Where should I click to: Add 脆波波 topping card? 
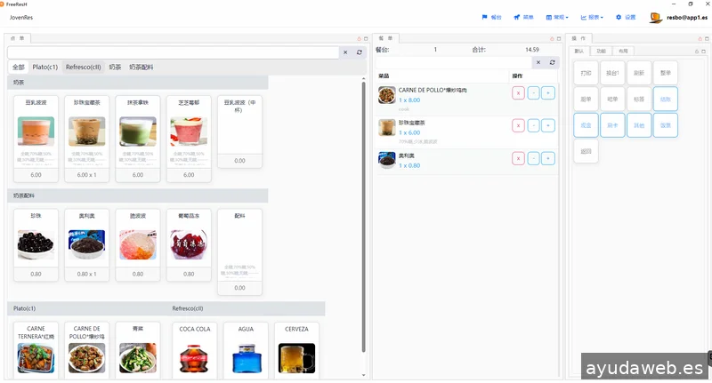click(138, 244)
